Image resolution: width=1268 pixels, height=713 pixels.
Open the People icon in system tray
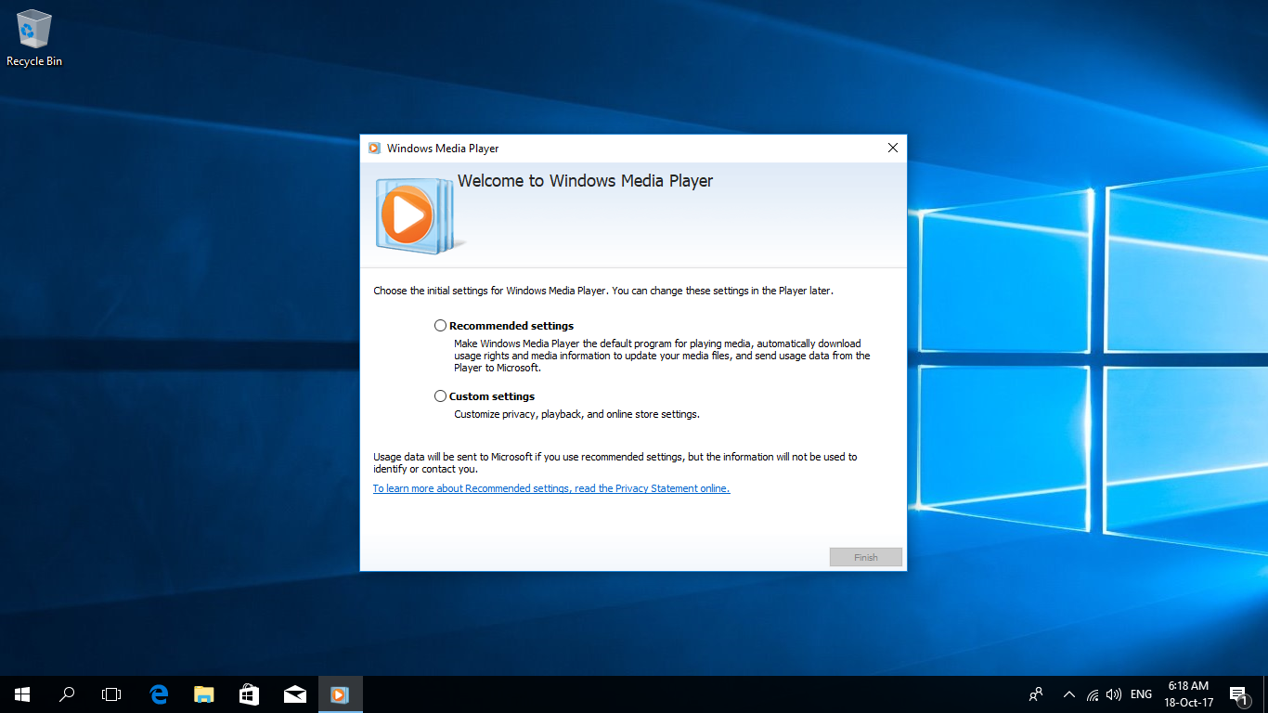1036,694
